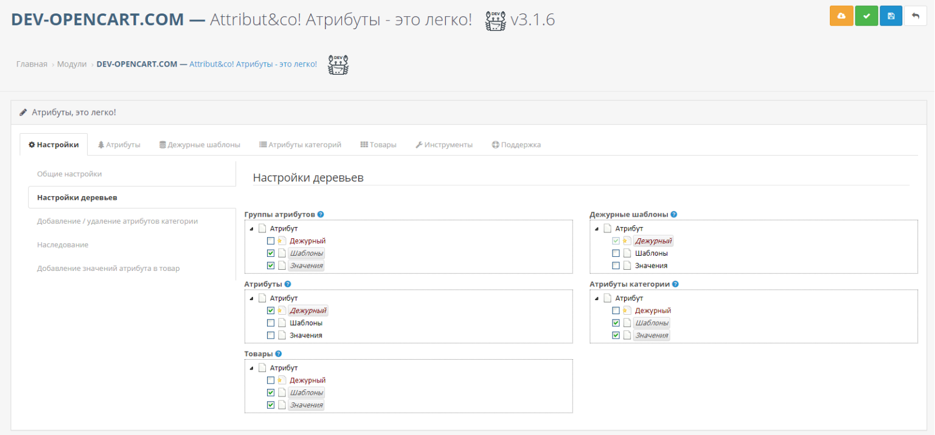Viewport: 935px width, 435px height.
Task: Click file icon of Значения in Группы атрибутов
Action: (282, 266)
